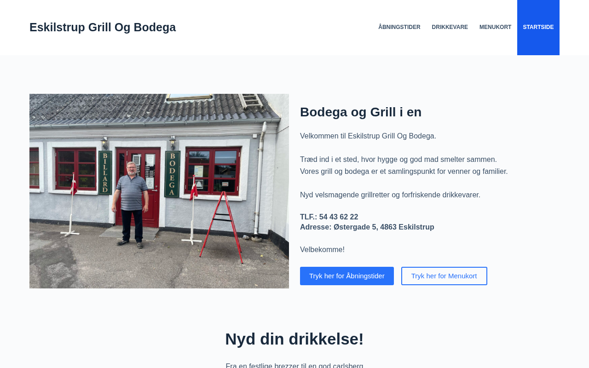589x368 pixels.
Task: Click the outlined 'Tryk her for Menukort' button
Action: (x=444, y=276)
